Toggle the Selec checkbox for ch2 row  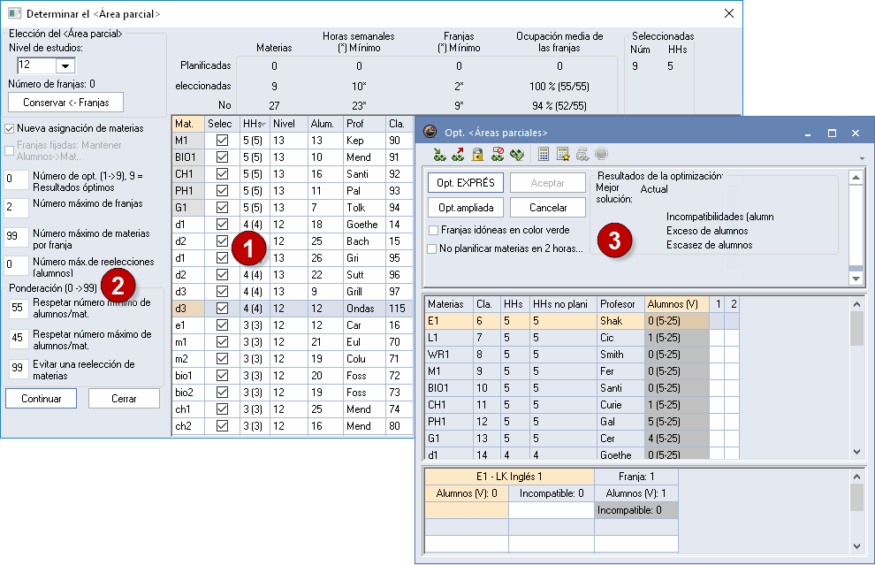(x=222, y=425)
